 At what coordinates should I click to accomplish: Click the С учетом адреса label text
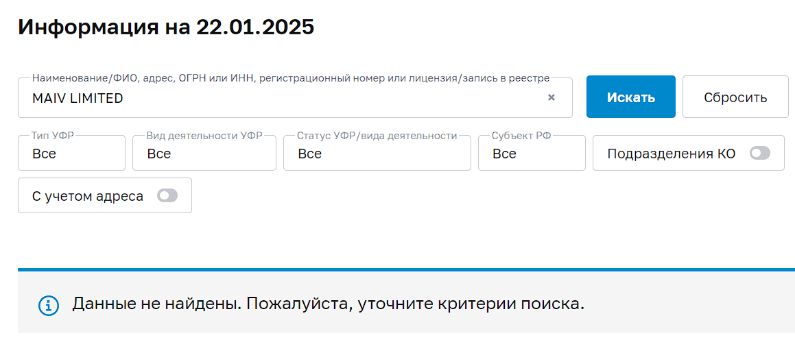point(88,196)
